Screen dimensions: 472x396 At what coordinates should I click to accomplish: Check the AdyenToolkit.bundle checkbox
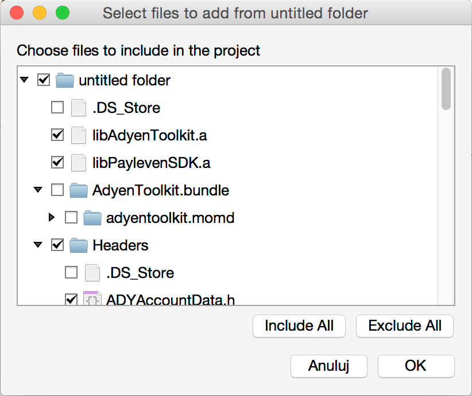tap(57, 190)
